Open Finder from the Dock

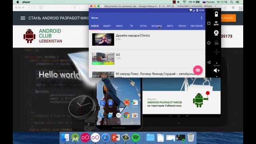coord(65,138)
